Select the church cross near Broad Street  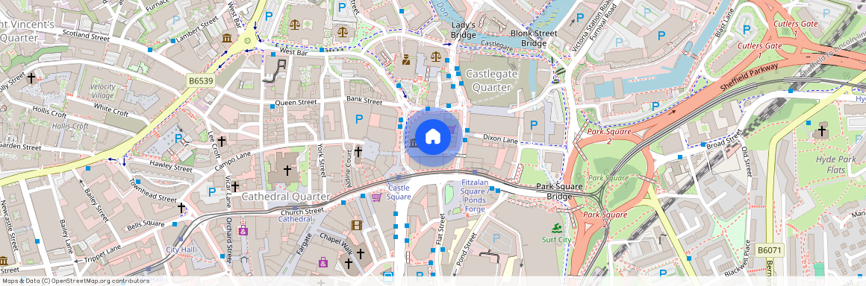pos(822,130)
